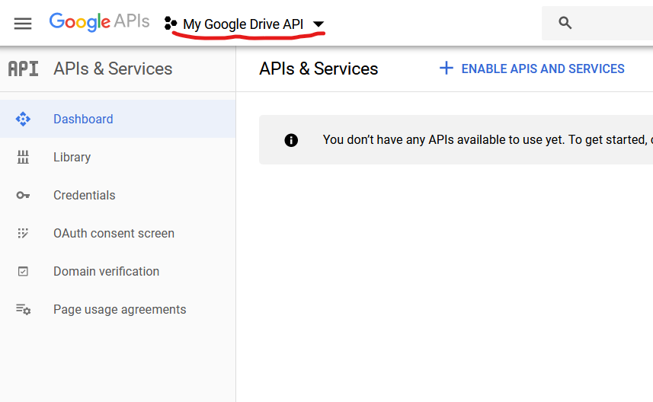Image resolution: width=653 pixels, height=402 pixels.
Task: Click the OAuth consent screen icon
Action: 23,234
